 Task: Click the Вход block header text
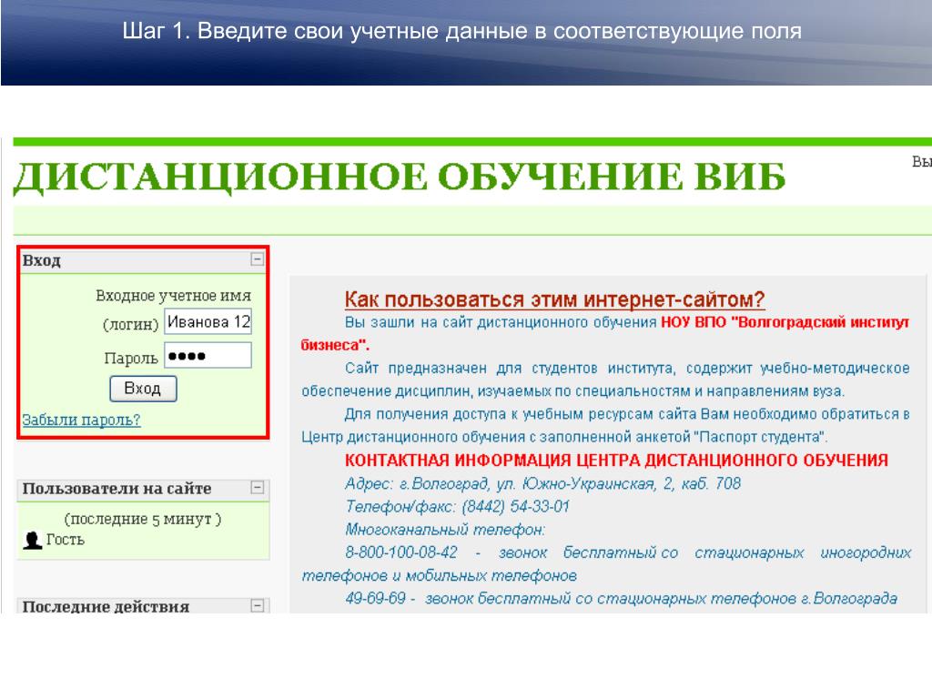click(x=42, y=260)
